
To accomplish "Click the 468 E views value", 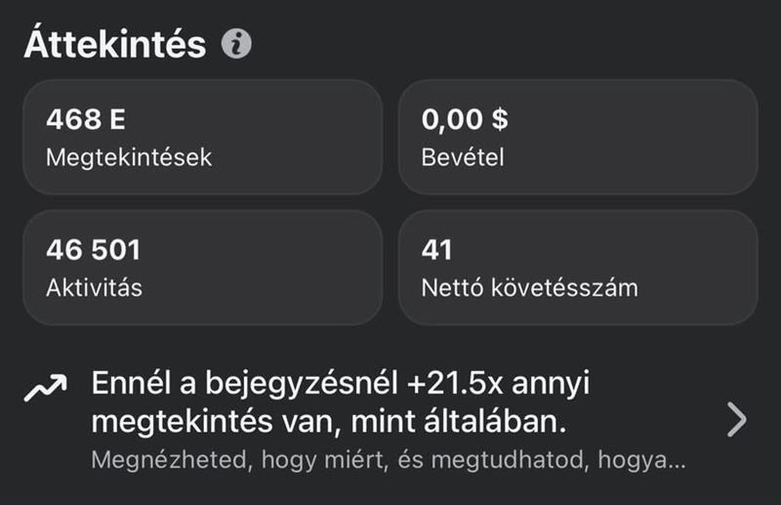I will coord(86,120).
